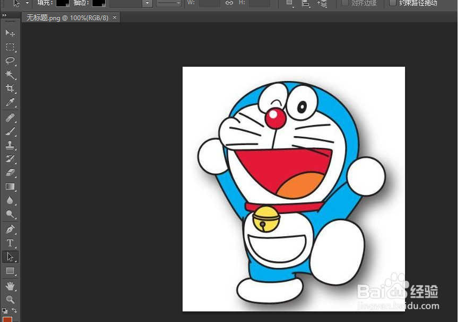Viewport: 465px width, 322px height.
Task: Click the link width and height icon
Action: pos(229,3)
